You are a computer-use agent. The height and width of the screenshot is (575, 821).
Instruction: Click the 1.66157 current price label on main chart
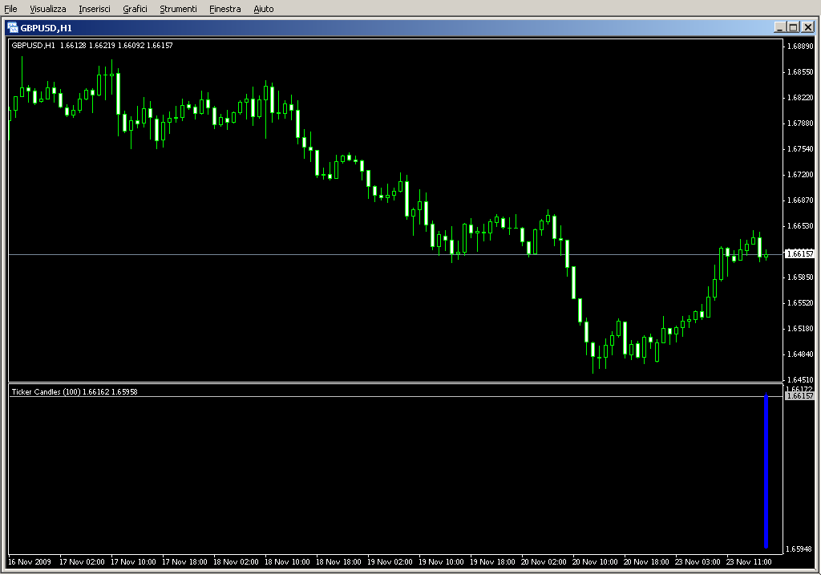800,254
